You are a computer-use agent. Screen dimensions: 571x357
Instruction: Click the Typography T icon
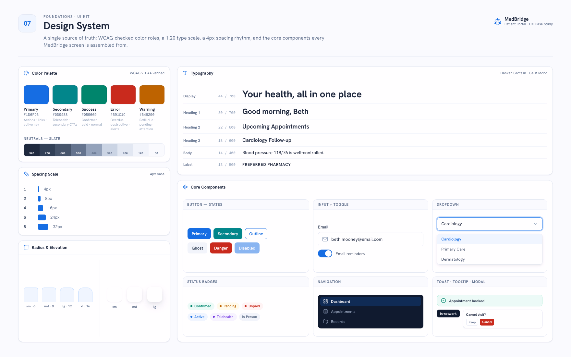(x=185, y=73)
